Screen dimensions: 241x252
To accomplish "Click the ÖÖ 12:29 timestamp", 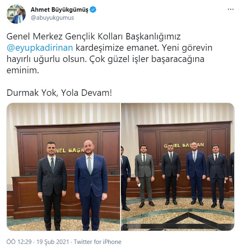I will click(19, 242).
